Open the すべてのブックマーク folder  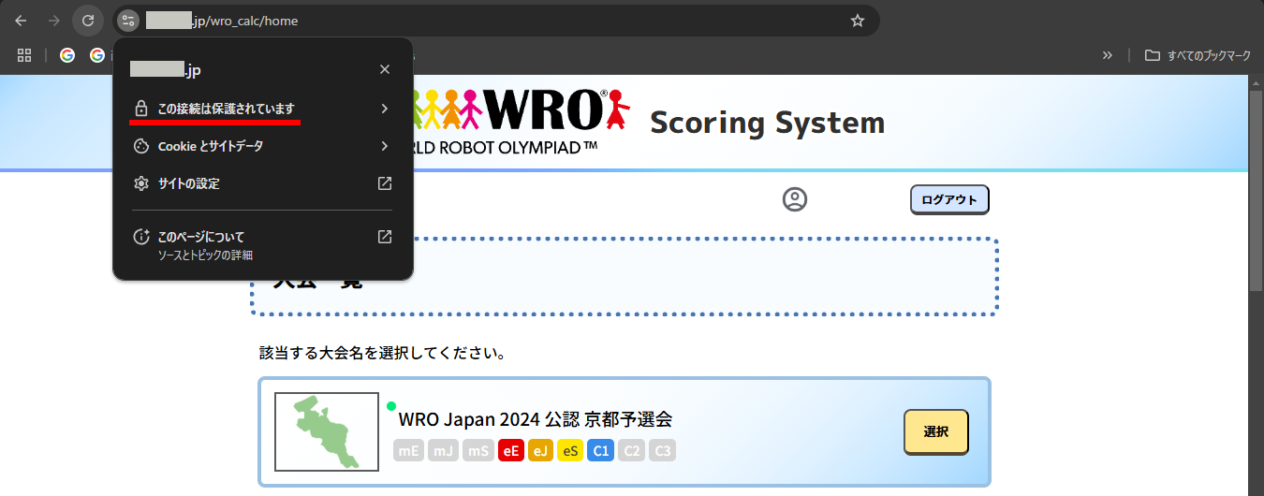coord(1198,55)
